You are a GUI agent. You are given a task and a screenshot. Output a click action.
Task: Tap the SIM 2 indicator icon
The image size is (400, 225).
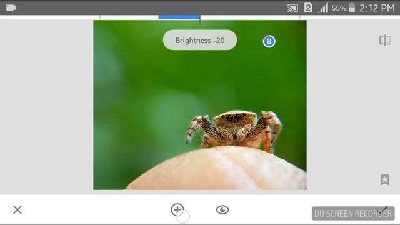(308, 8)
